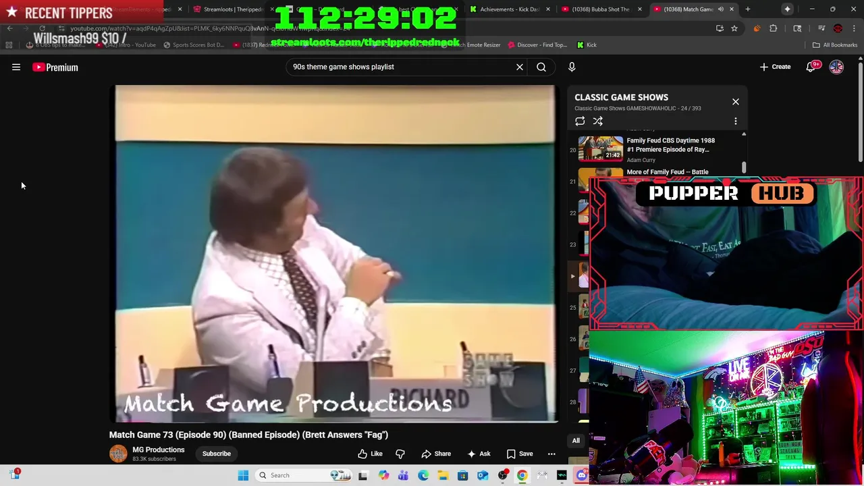This screenshot has height=486, width=864.
Task: Open the YouTube guide hamburger menu
Action: click(x=16, y=67)
